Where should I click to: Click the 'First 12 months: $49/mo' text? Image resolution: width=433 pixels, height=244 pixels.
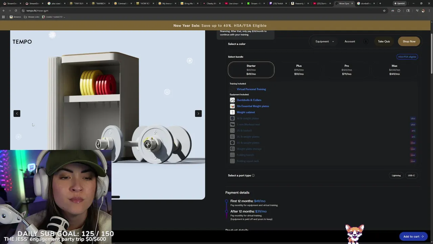tap(248, 201)
